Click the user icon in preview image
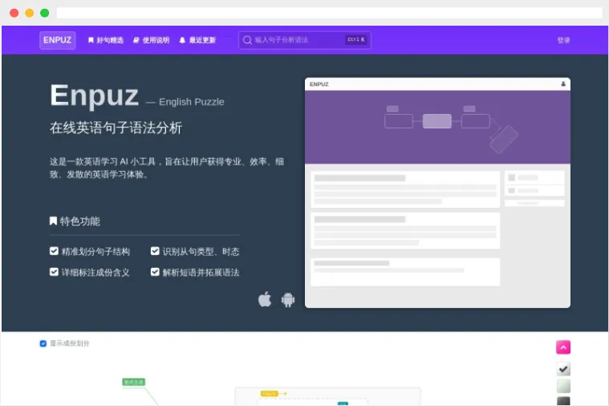 (563, 84)
